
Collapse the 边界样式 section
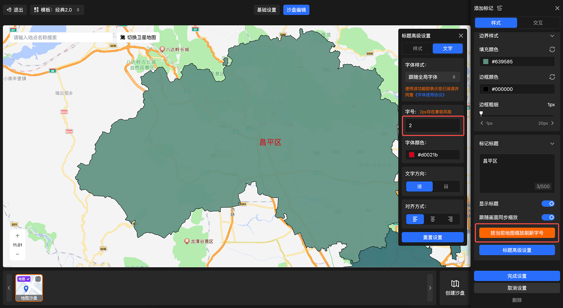[552, 36]
